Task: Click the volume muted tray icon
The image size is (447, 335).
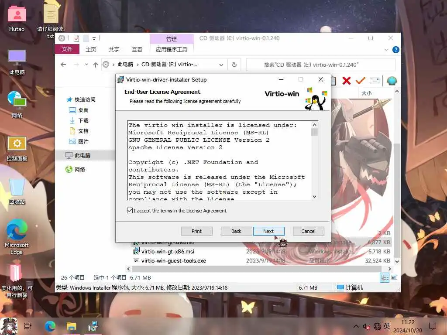Action: coord(366,326)
